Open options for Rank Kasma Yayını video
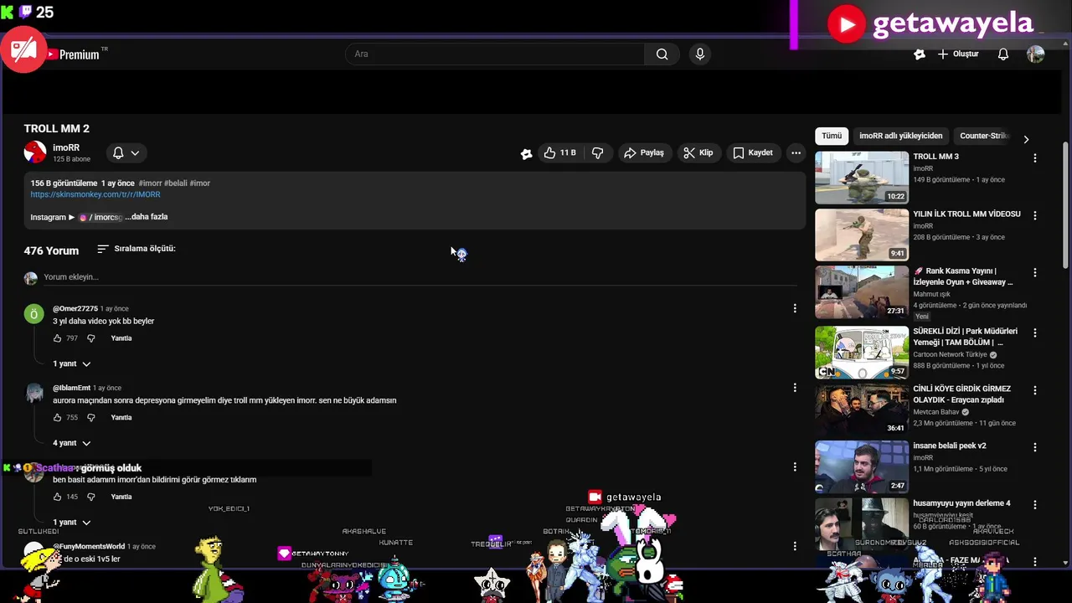 pyautogui.click(x=1035, y=273)
